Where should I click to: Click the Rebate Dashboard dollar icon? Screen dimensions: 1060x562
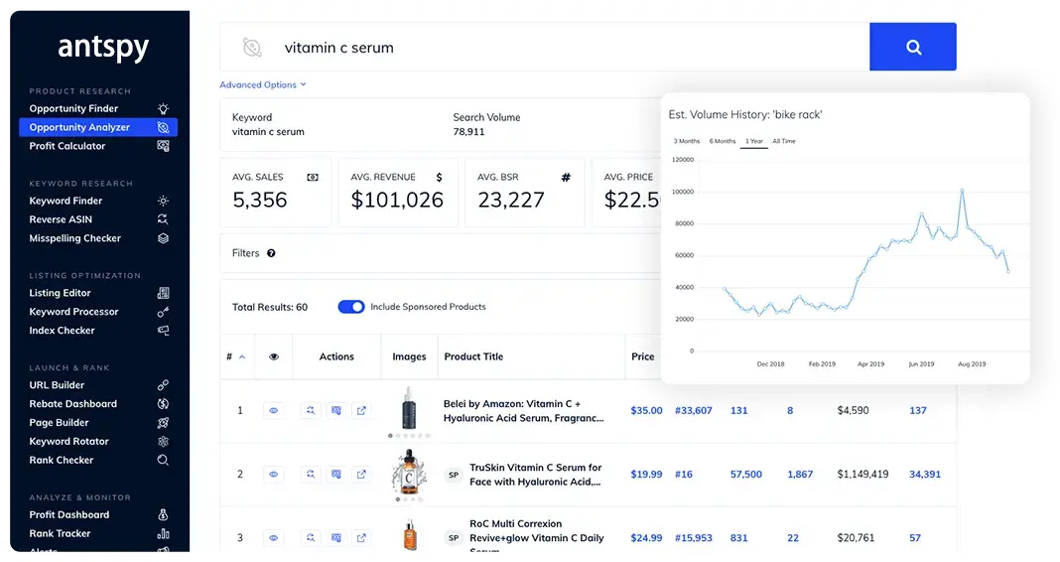[163, 404]
